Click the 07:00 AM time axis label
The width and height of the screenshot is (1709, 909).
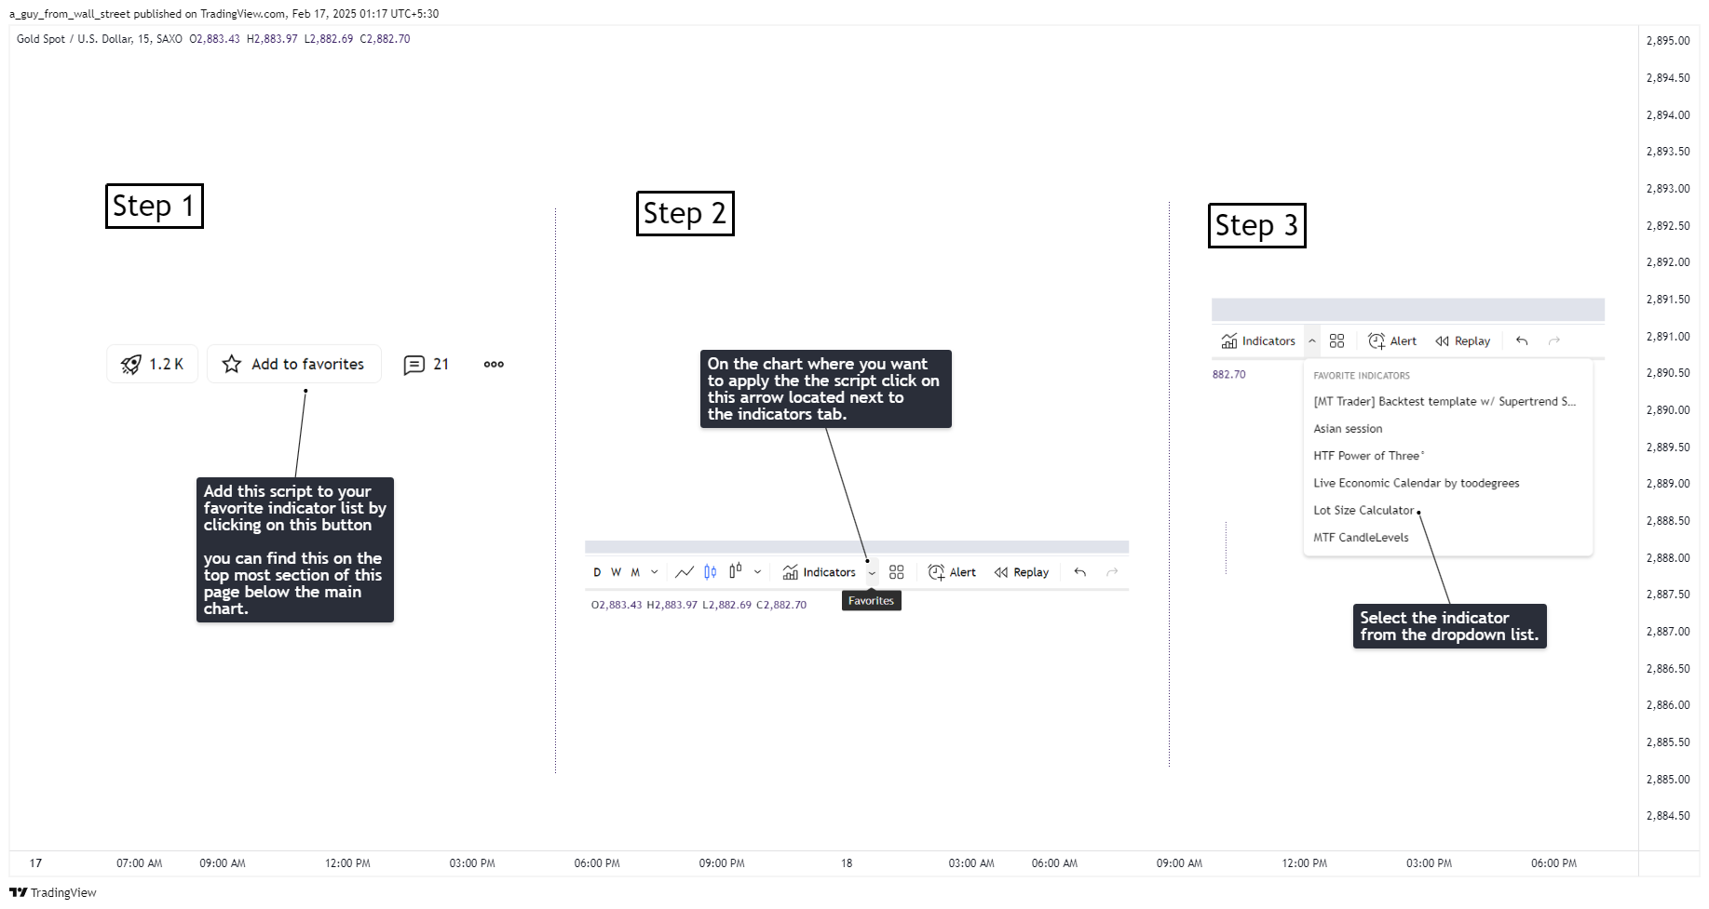click(x=140, y=863)
